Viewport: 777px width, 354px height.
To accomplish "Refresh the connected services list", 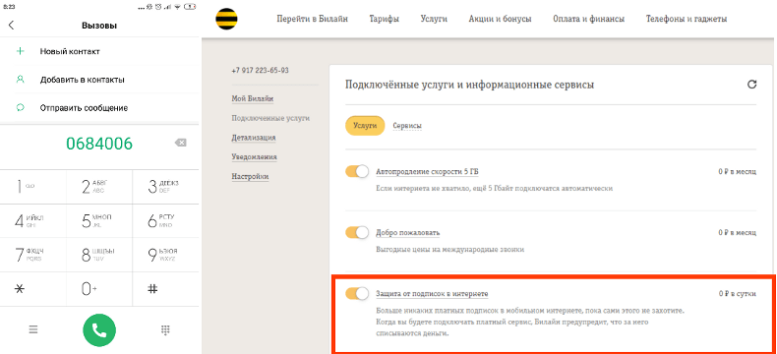I will [751, 85].
